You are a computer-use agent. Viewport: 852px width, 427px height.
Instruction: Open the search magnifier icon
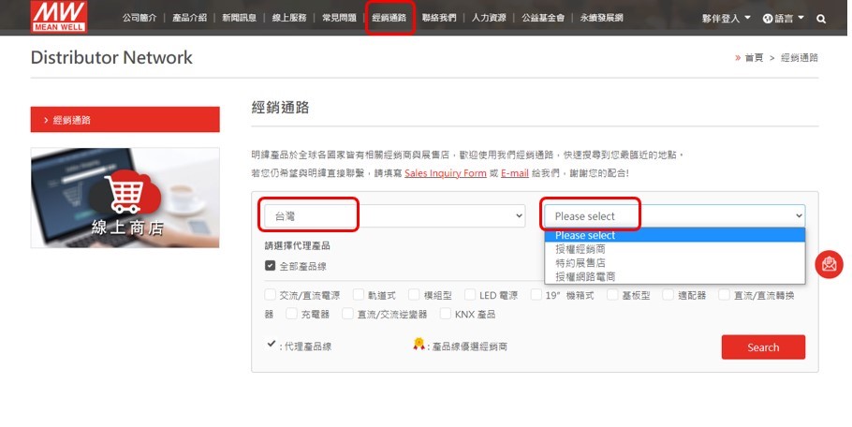tap(821, 19)
